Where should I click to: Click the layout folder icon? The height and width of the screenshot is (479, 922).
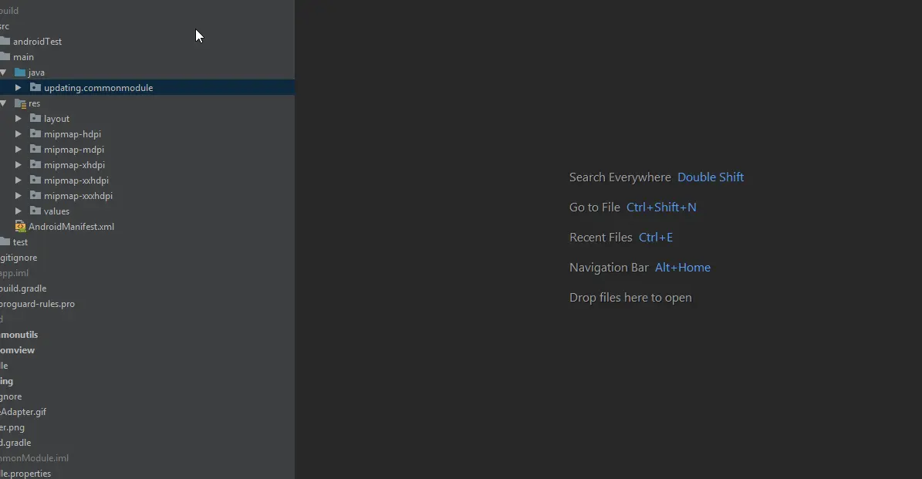tap(35, 118)
